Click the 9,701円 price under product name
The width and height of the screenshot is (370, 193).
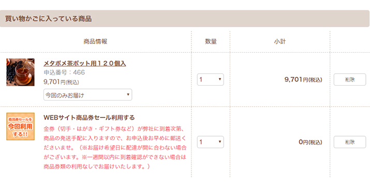[x=62, y=82]
